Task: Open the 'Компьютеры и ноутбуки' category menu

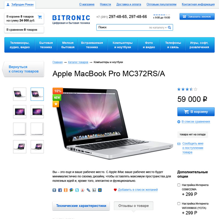Action: click(123, 45)
